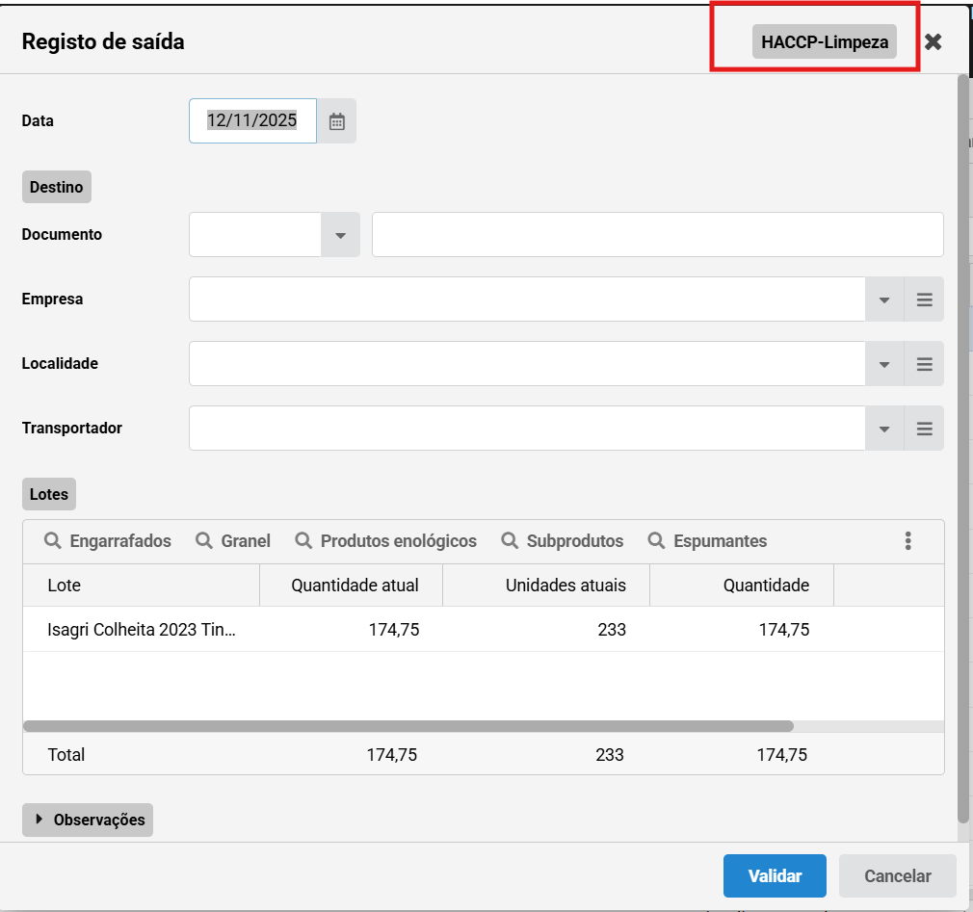The height and width of the screenshot is (912, 973).
Task: Open the Localidade list menu icon
Action: coord(925,364)
